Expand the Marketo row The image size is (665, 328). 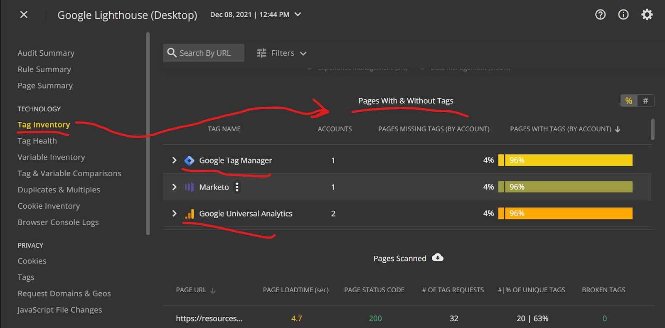[174, 187]
